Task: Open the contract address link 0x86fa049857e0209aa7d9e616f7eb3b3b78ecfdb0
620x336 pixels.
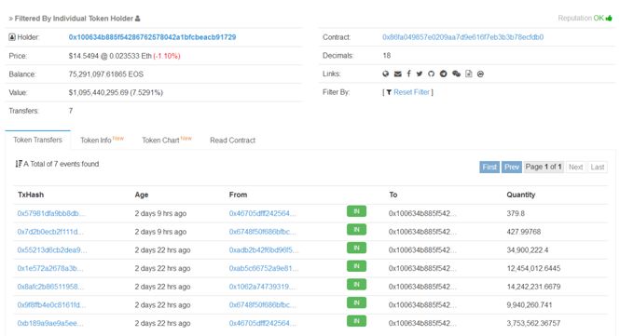Action: point(462,37)
